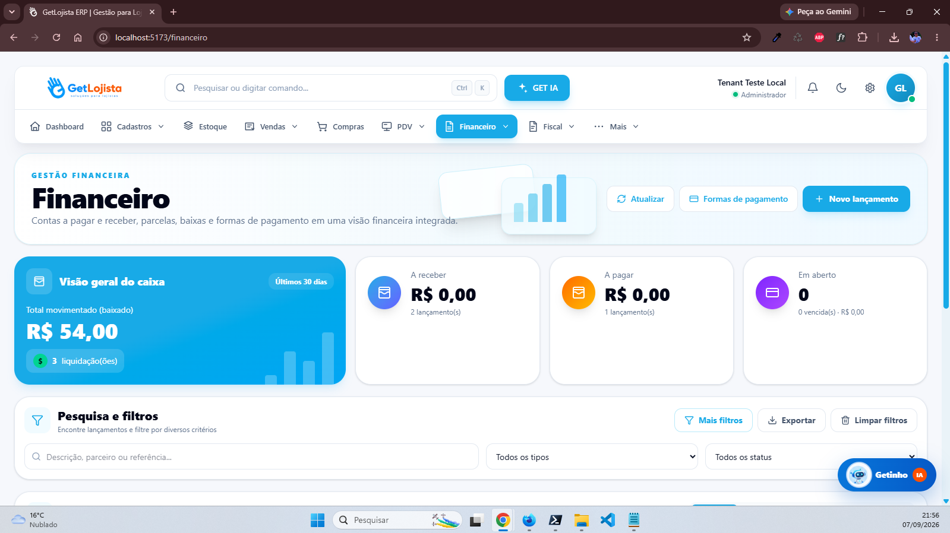Click the A receber card icon
The width and height of the screenshot is (950, 533).
tap(384, 293)
